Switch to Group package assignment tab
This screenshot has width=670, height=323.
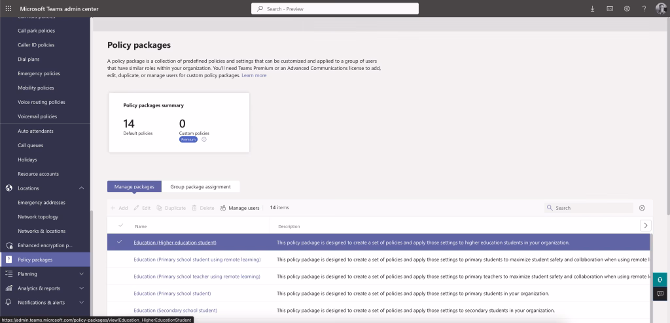tap(200, 187)
